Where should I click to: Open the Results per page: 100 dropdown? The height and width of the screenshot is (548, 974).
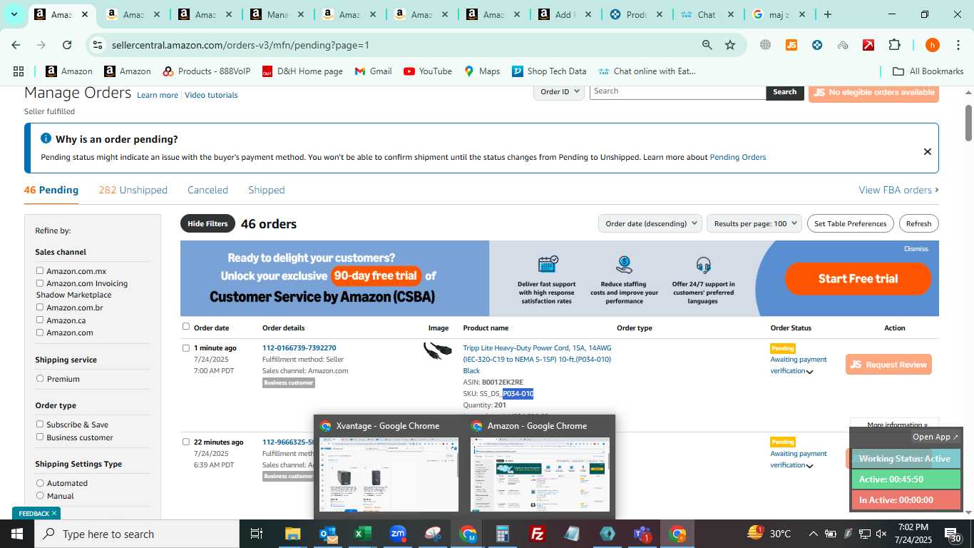click(x=754, y=223)
